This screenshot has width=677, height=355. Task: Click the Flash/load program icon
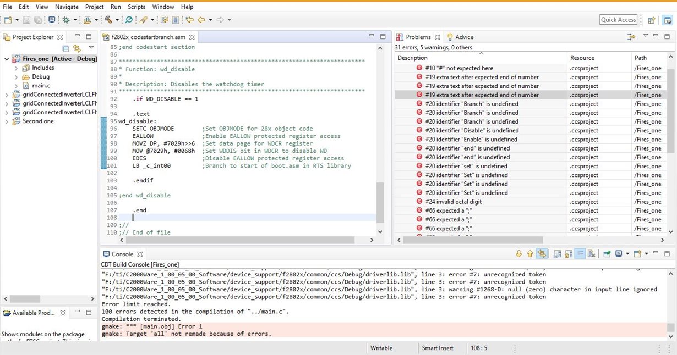pos(87,20)
